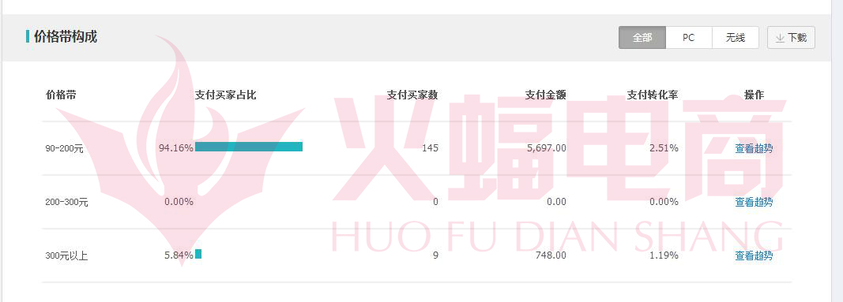This screenshot has height=302, width=843.
Task: Click the small 5.84% teal bar
Action: [x=198, y=254]
